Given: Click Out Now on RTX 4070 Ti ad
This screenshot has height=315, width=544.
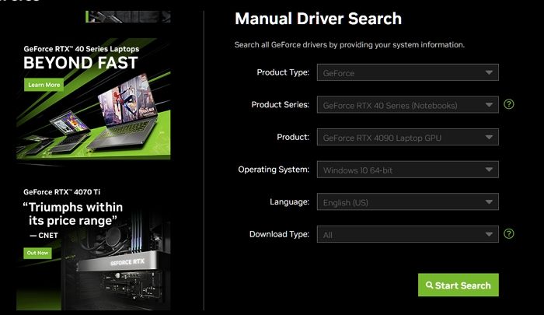Looking at the screenshot, I should (x=37, y=253).
